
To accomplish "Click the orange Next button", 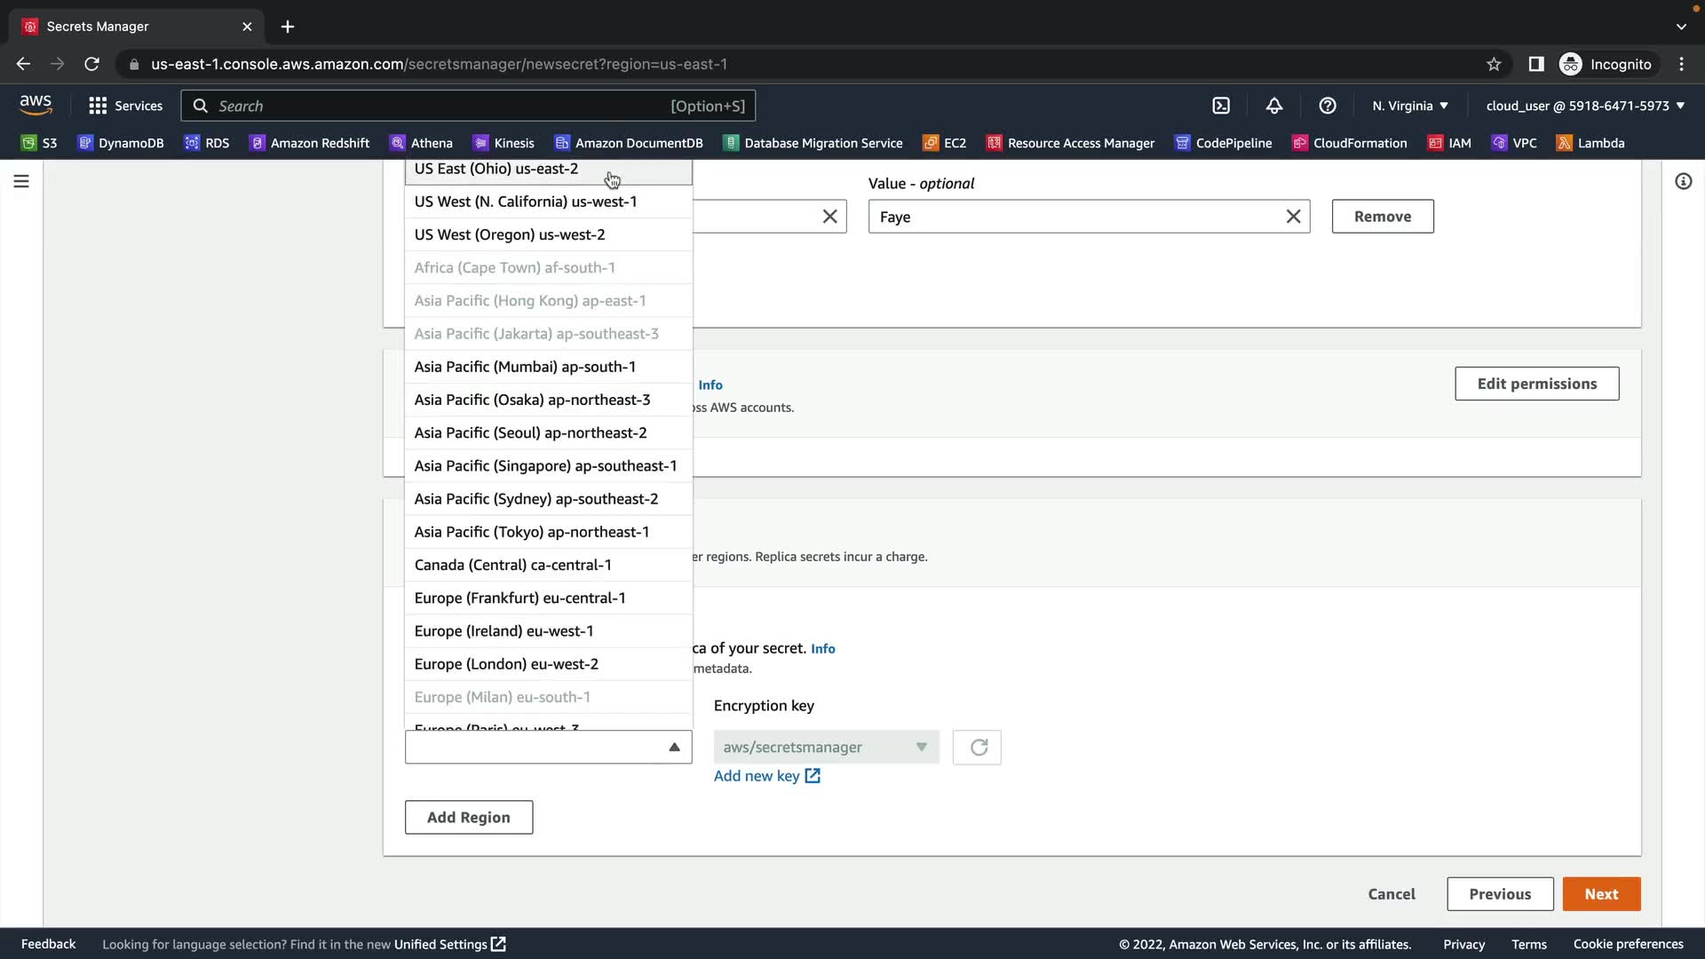I will [1600, 894].
